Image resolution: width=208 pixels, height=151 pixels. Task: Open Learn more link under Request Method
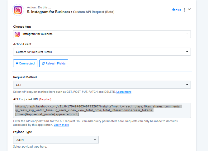124,92
